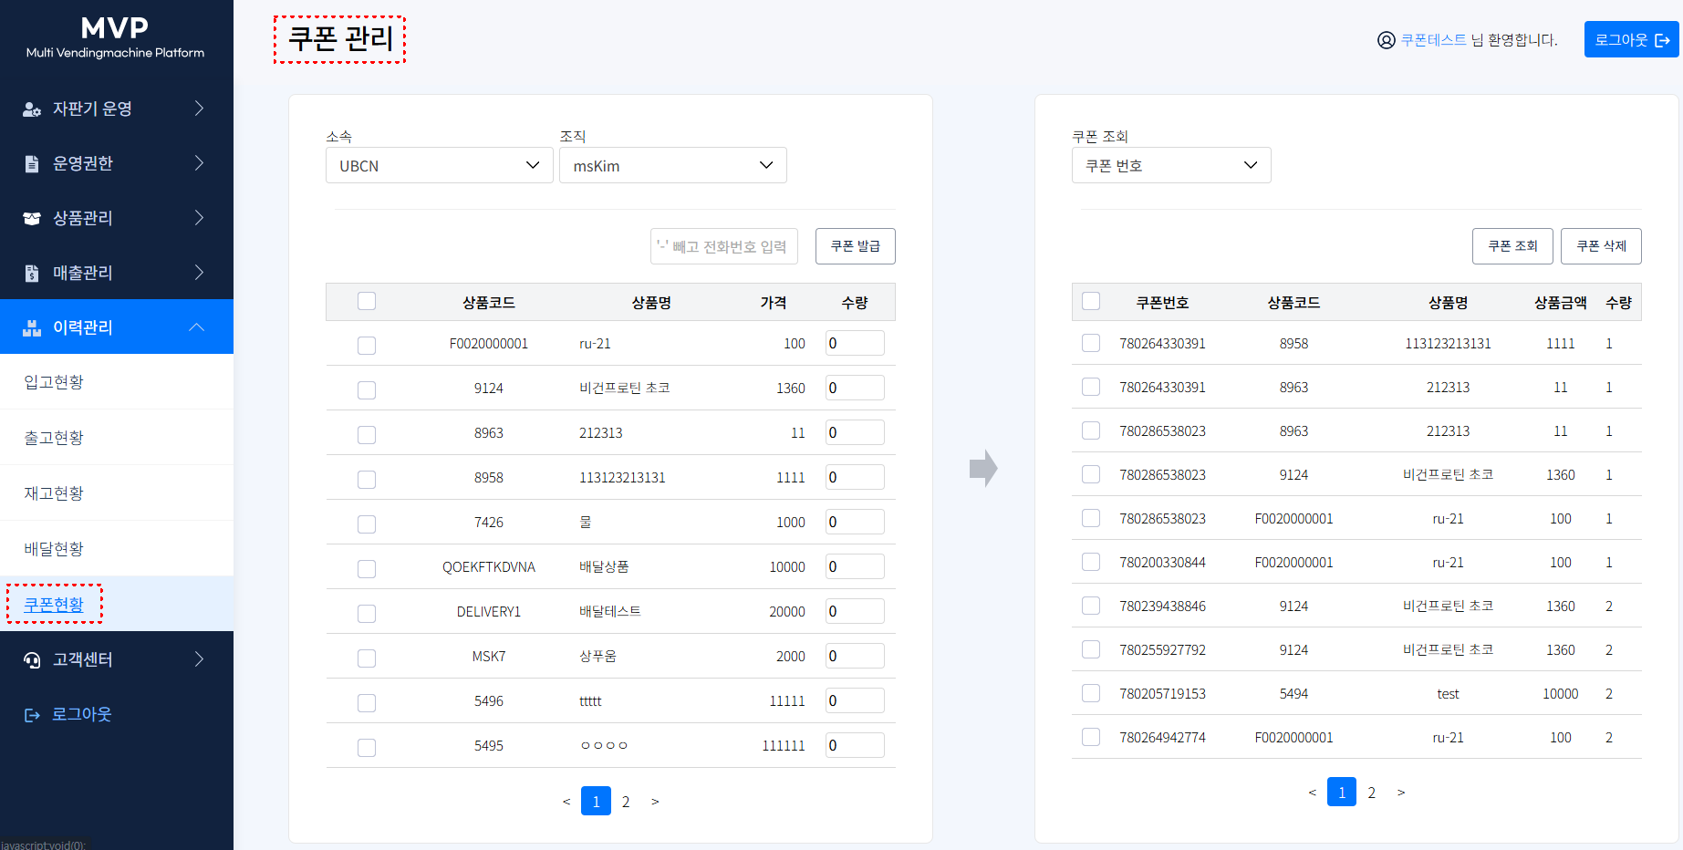Expand the 쿠폰 번호 search type dropdown
The height and width of the screenshot is (850, 1683).
pos(1170,166)
